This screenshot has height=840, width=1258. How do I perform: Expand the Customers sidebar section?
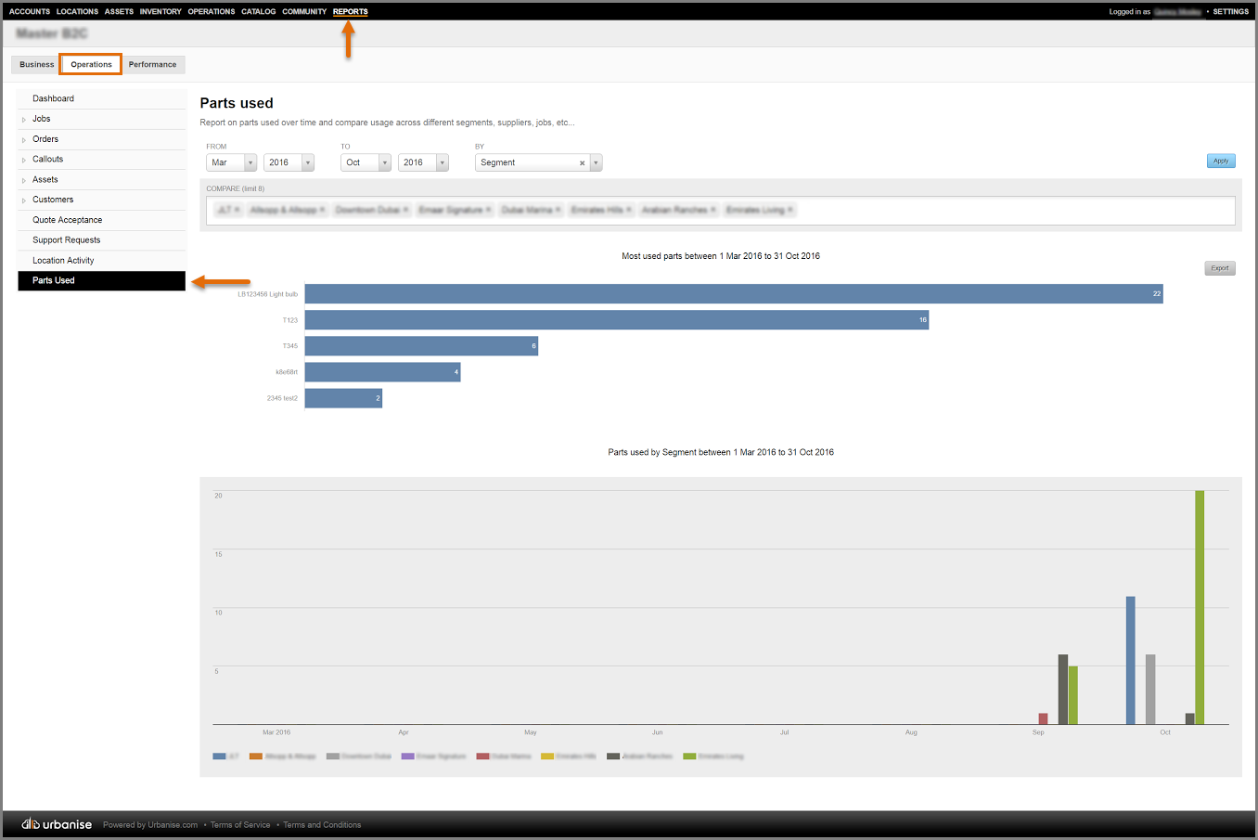24,200
